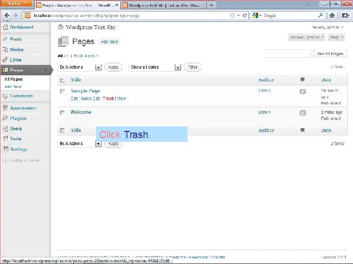Click View link under Sample Page
This screenshot has width=353, height=264.
click(x=121, y=98)
